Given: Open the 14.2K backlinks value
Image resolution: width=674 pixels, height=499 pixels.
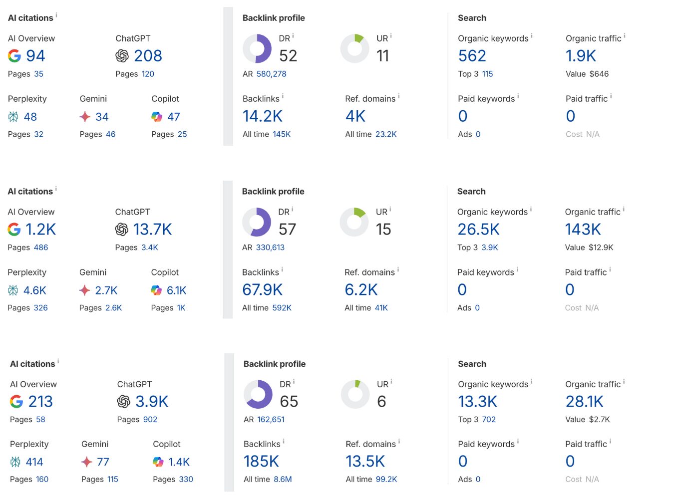Looking at the screenshot, I should (x=263, y=116).
